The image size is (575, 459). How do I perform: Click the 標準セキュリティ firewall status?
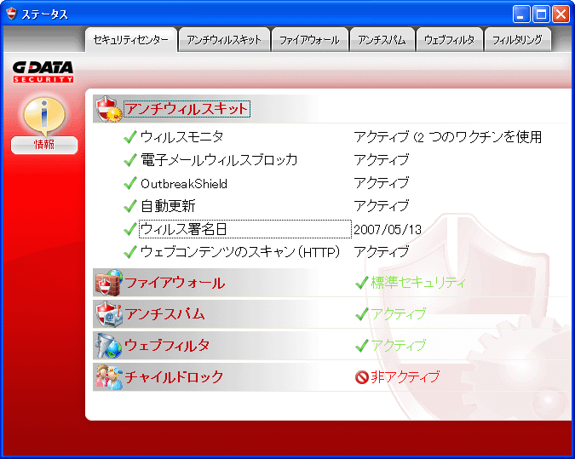tap(418, 283)
